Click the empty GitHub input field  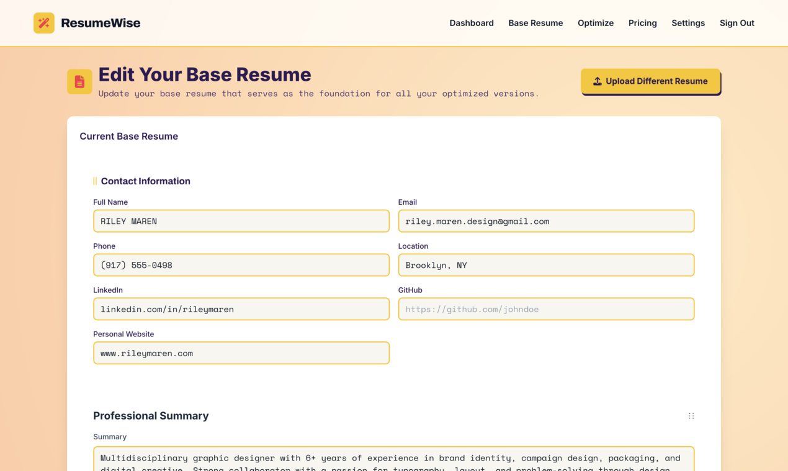546,309
